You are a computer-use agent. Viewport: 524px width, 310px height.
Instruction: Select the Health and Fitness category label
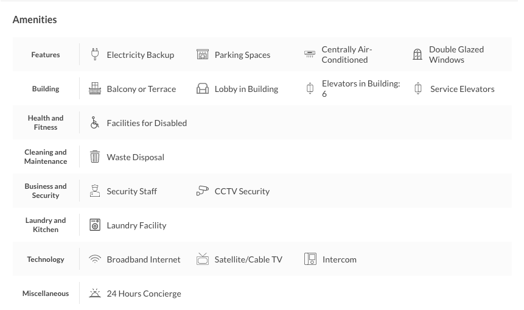[46, 123]
